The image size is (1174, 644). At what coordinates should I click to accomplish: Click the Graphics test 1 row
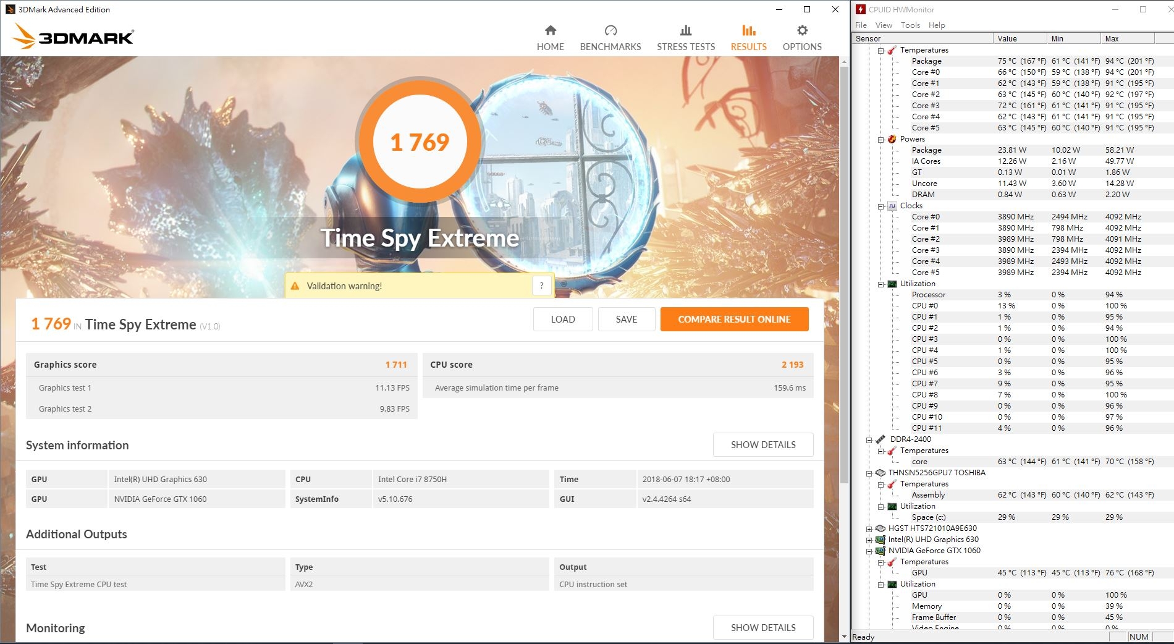point(222,388)
